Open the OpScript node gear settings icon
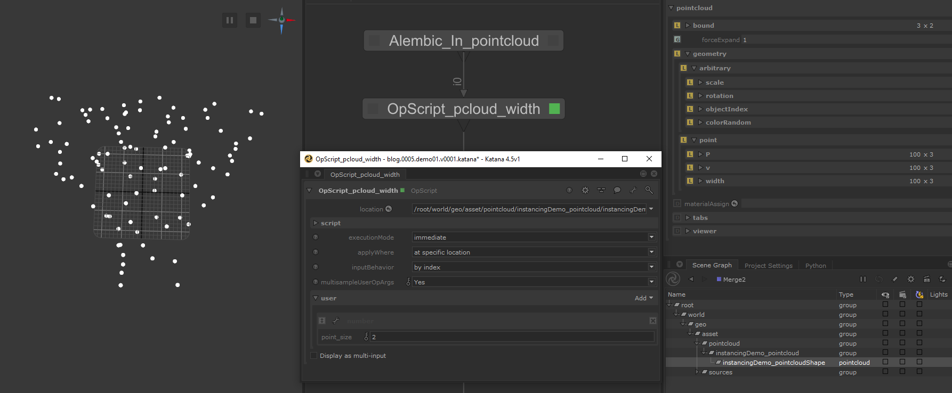Image resolution: width=952 pixels, height=393 pixels. tap(585, 190)
